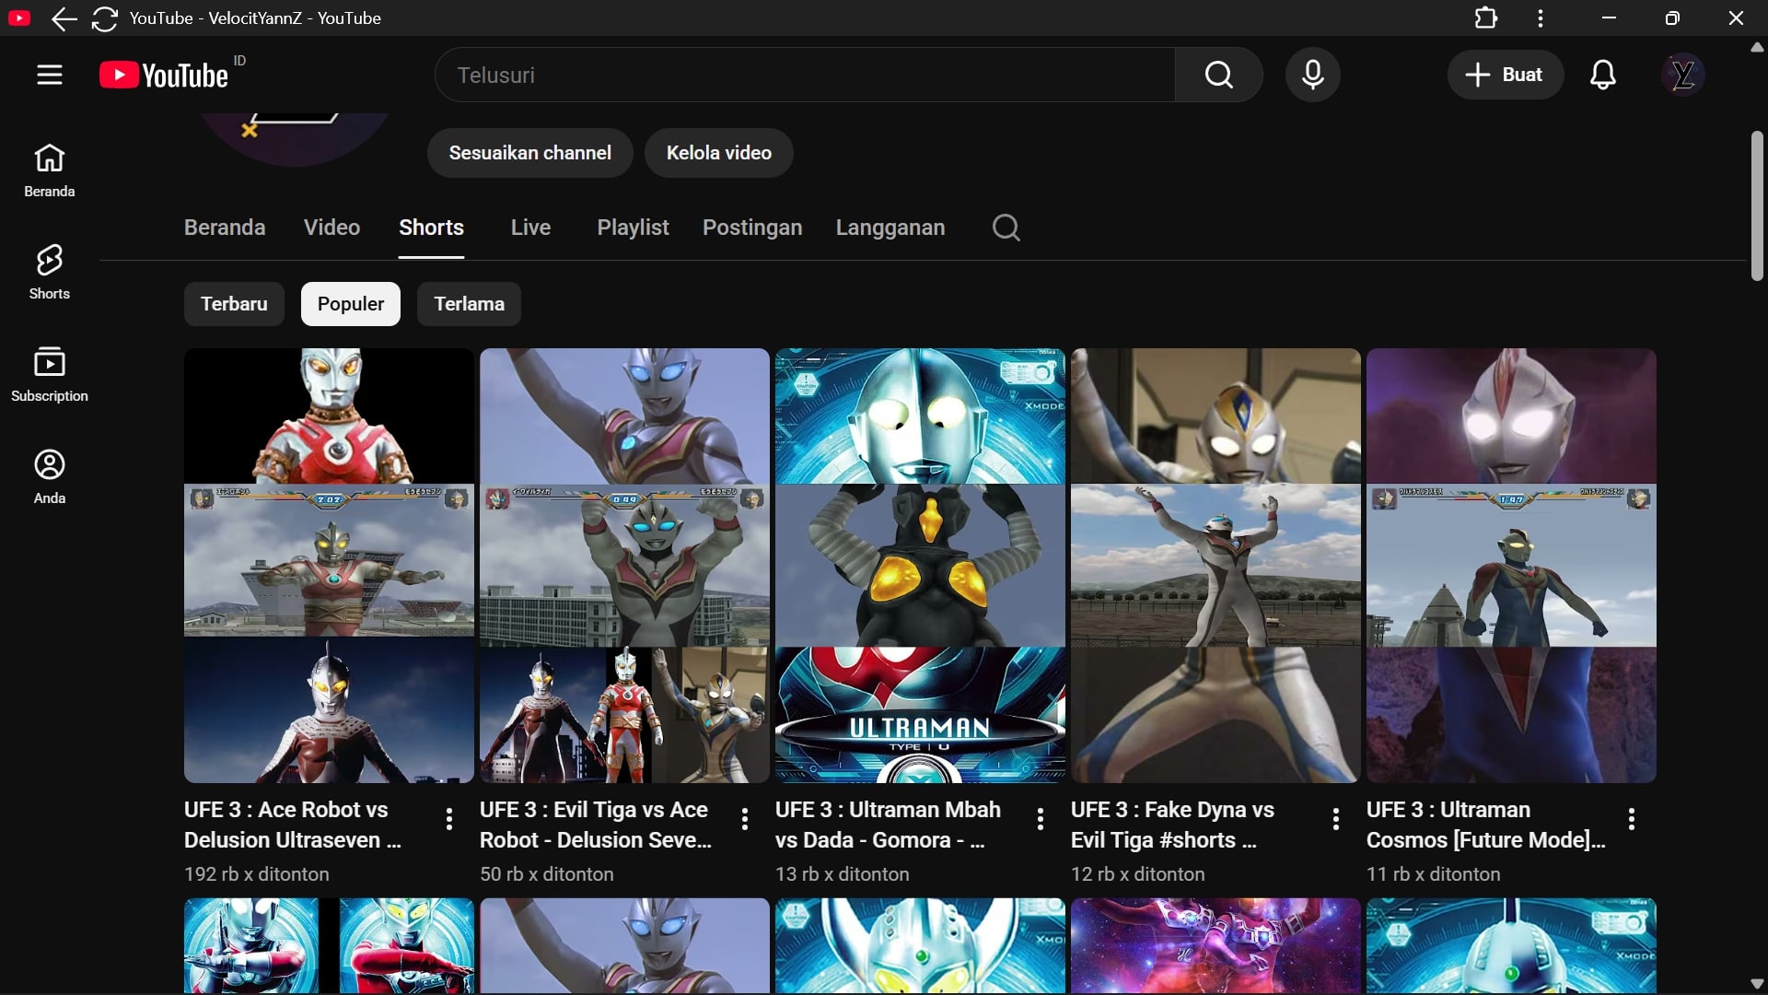Open Ultraman Mbah vs Dada thumbnail
Screen dimensions: 1768x995
click(919, 565)
